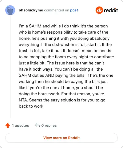
Task: Open the ohsoluckyme username profile link
Action: 31,10
